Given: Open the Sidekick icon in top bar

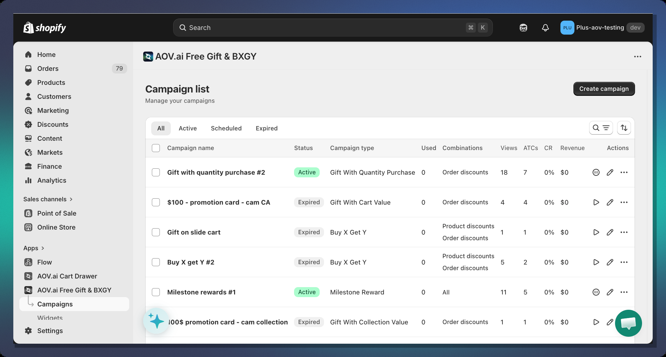Looking at the screenshot, I should tap(523, 28).
